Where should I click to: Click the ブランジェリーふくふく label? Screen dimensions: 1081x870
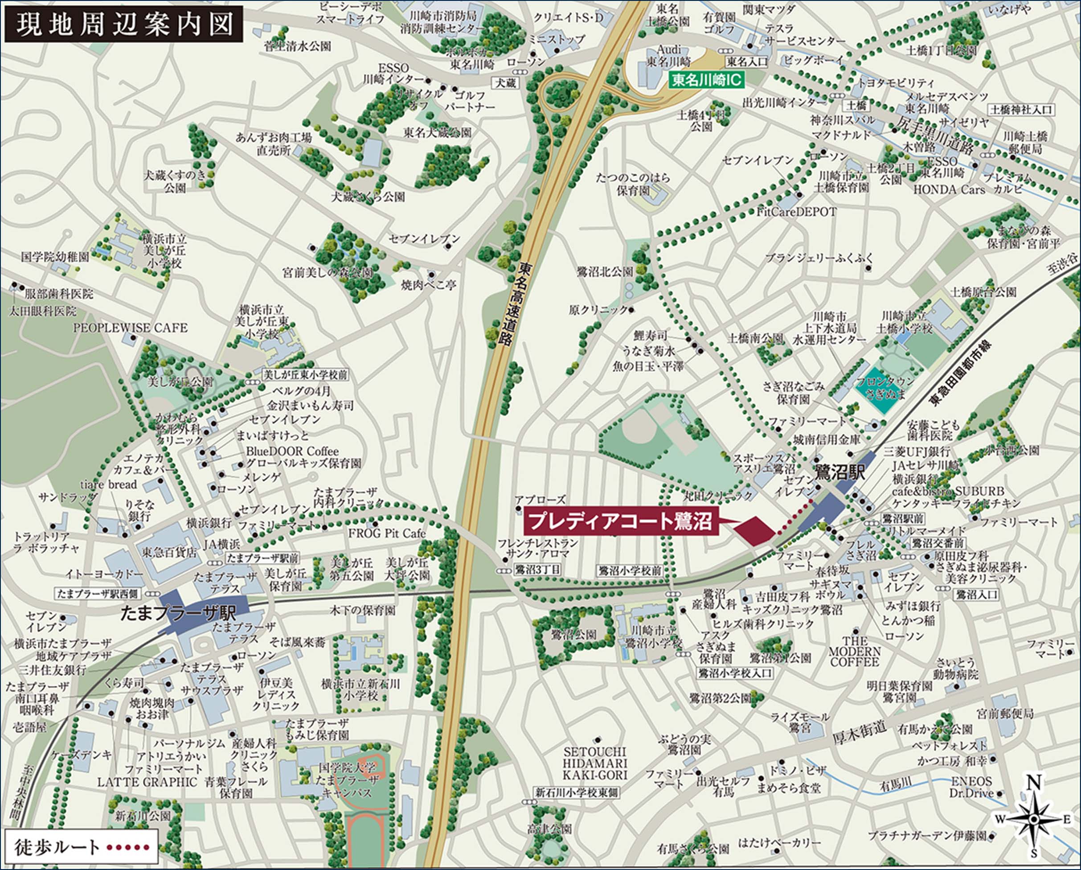click(x=820, y=258)
